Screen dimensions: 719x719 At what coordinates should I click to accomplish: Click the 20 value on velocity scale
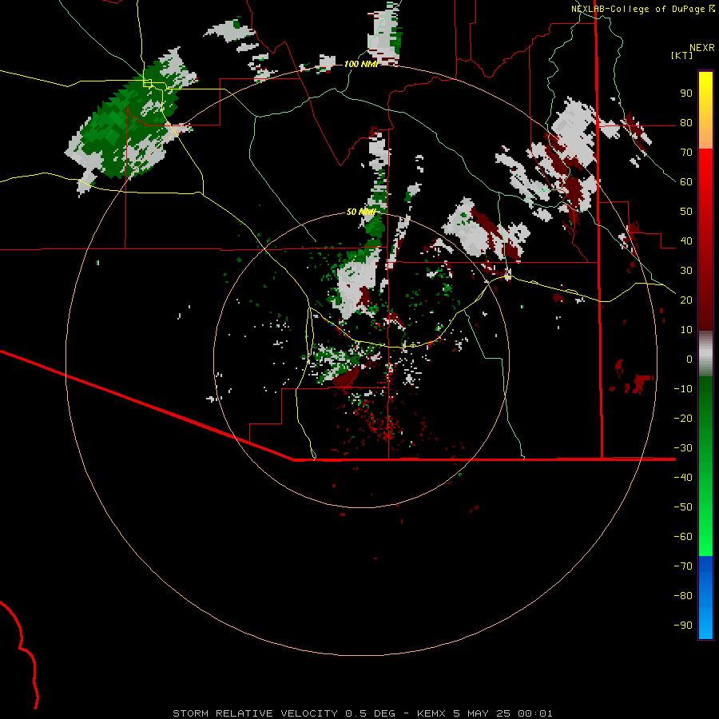pos(686,300)
